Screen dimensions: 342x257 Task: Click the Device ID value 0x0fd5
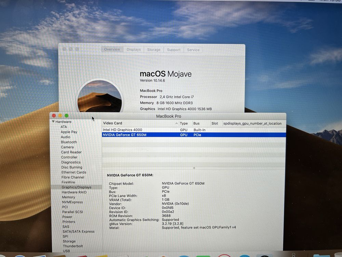coord(168,208)
